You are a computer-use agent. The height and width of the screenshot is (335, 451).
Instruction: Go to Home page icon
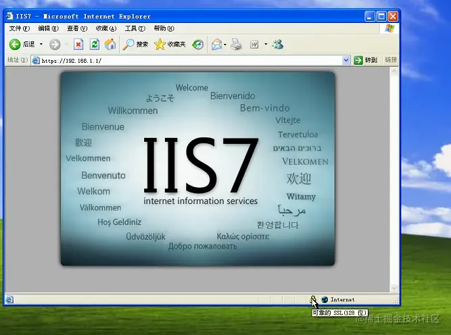110,45
